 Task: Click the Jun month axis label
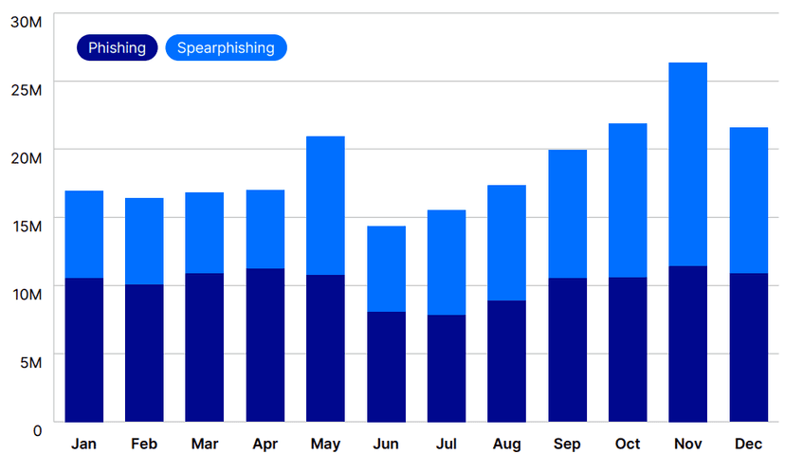click(x=386, y=444)
